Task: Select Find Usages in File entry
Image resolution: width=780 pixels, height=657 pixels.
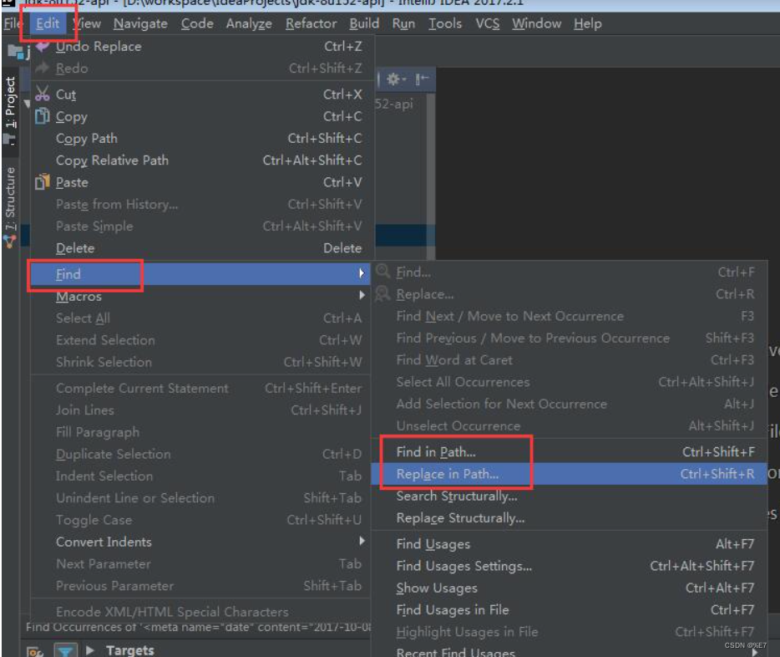Action: (452, 610)
